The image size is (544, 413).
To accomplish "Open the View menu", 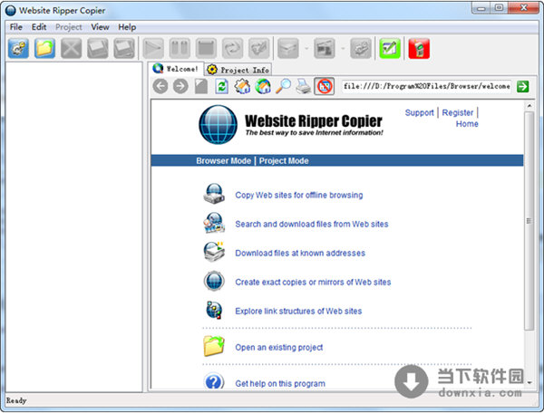I will point(100,27).
